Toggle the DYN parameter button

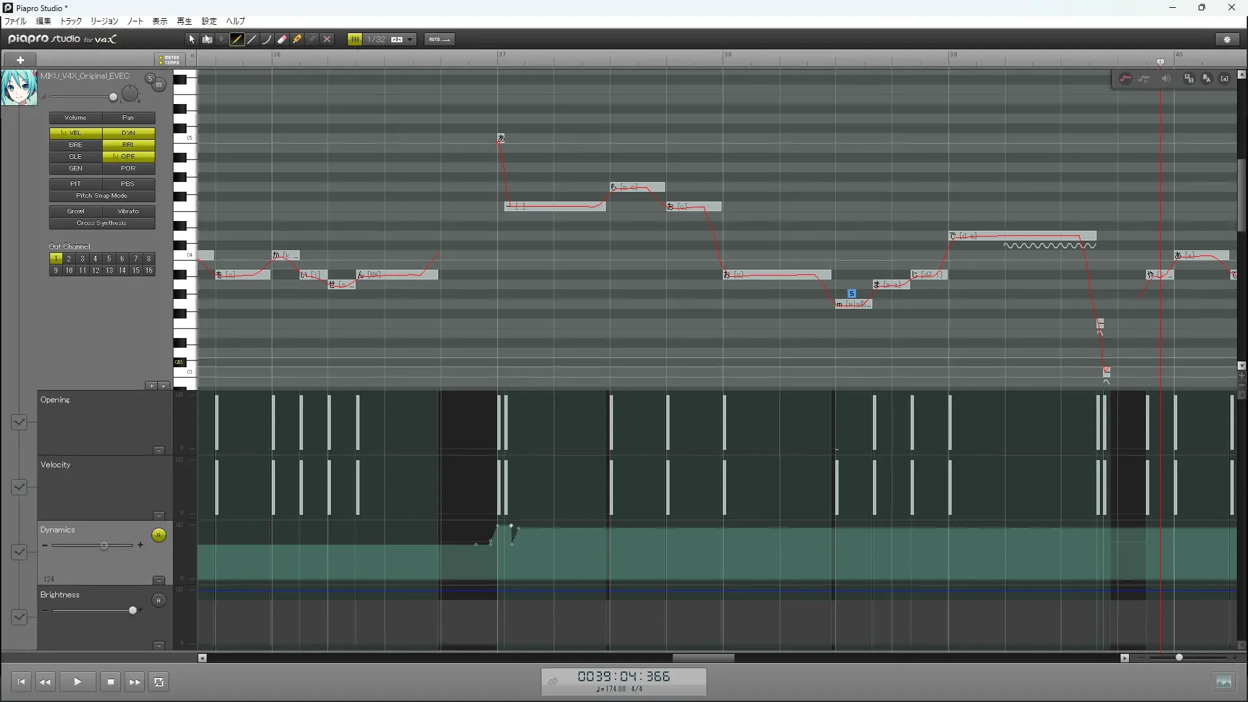point(128,133)
